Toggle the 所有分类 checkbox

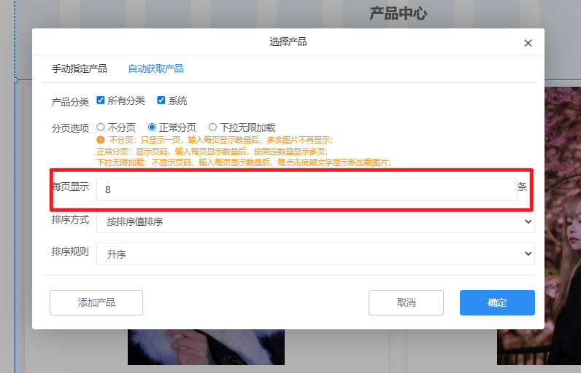(101, 101)
